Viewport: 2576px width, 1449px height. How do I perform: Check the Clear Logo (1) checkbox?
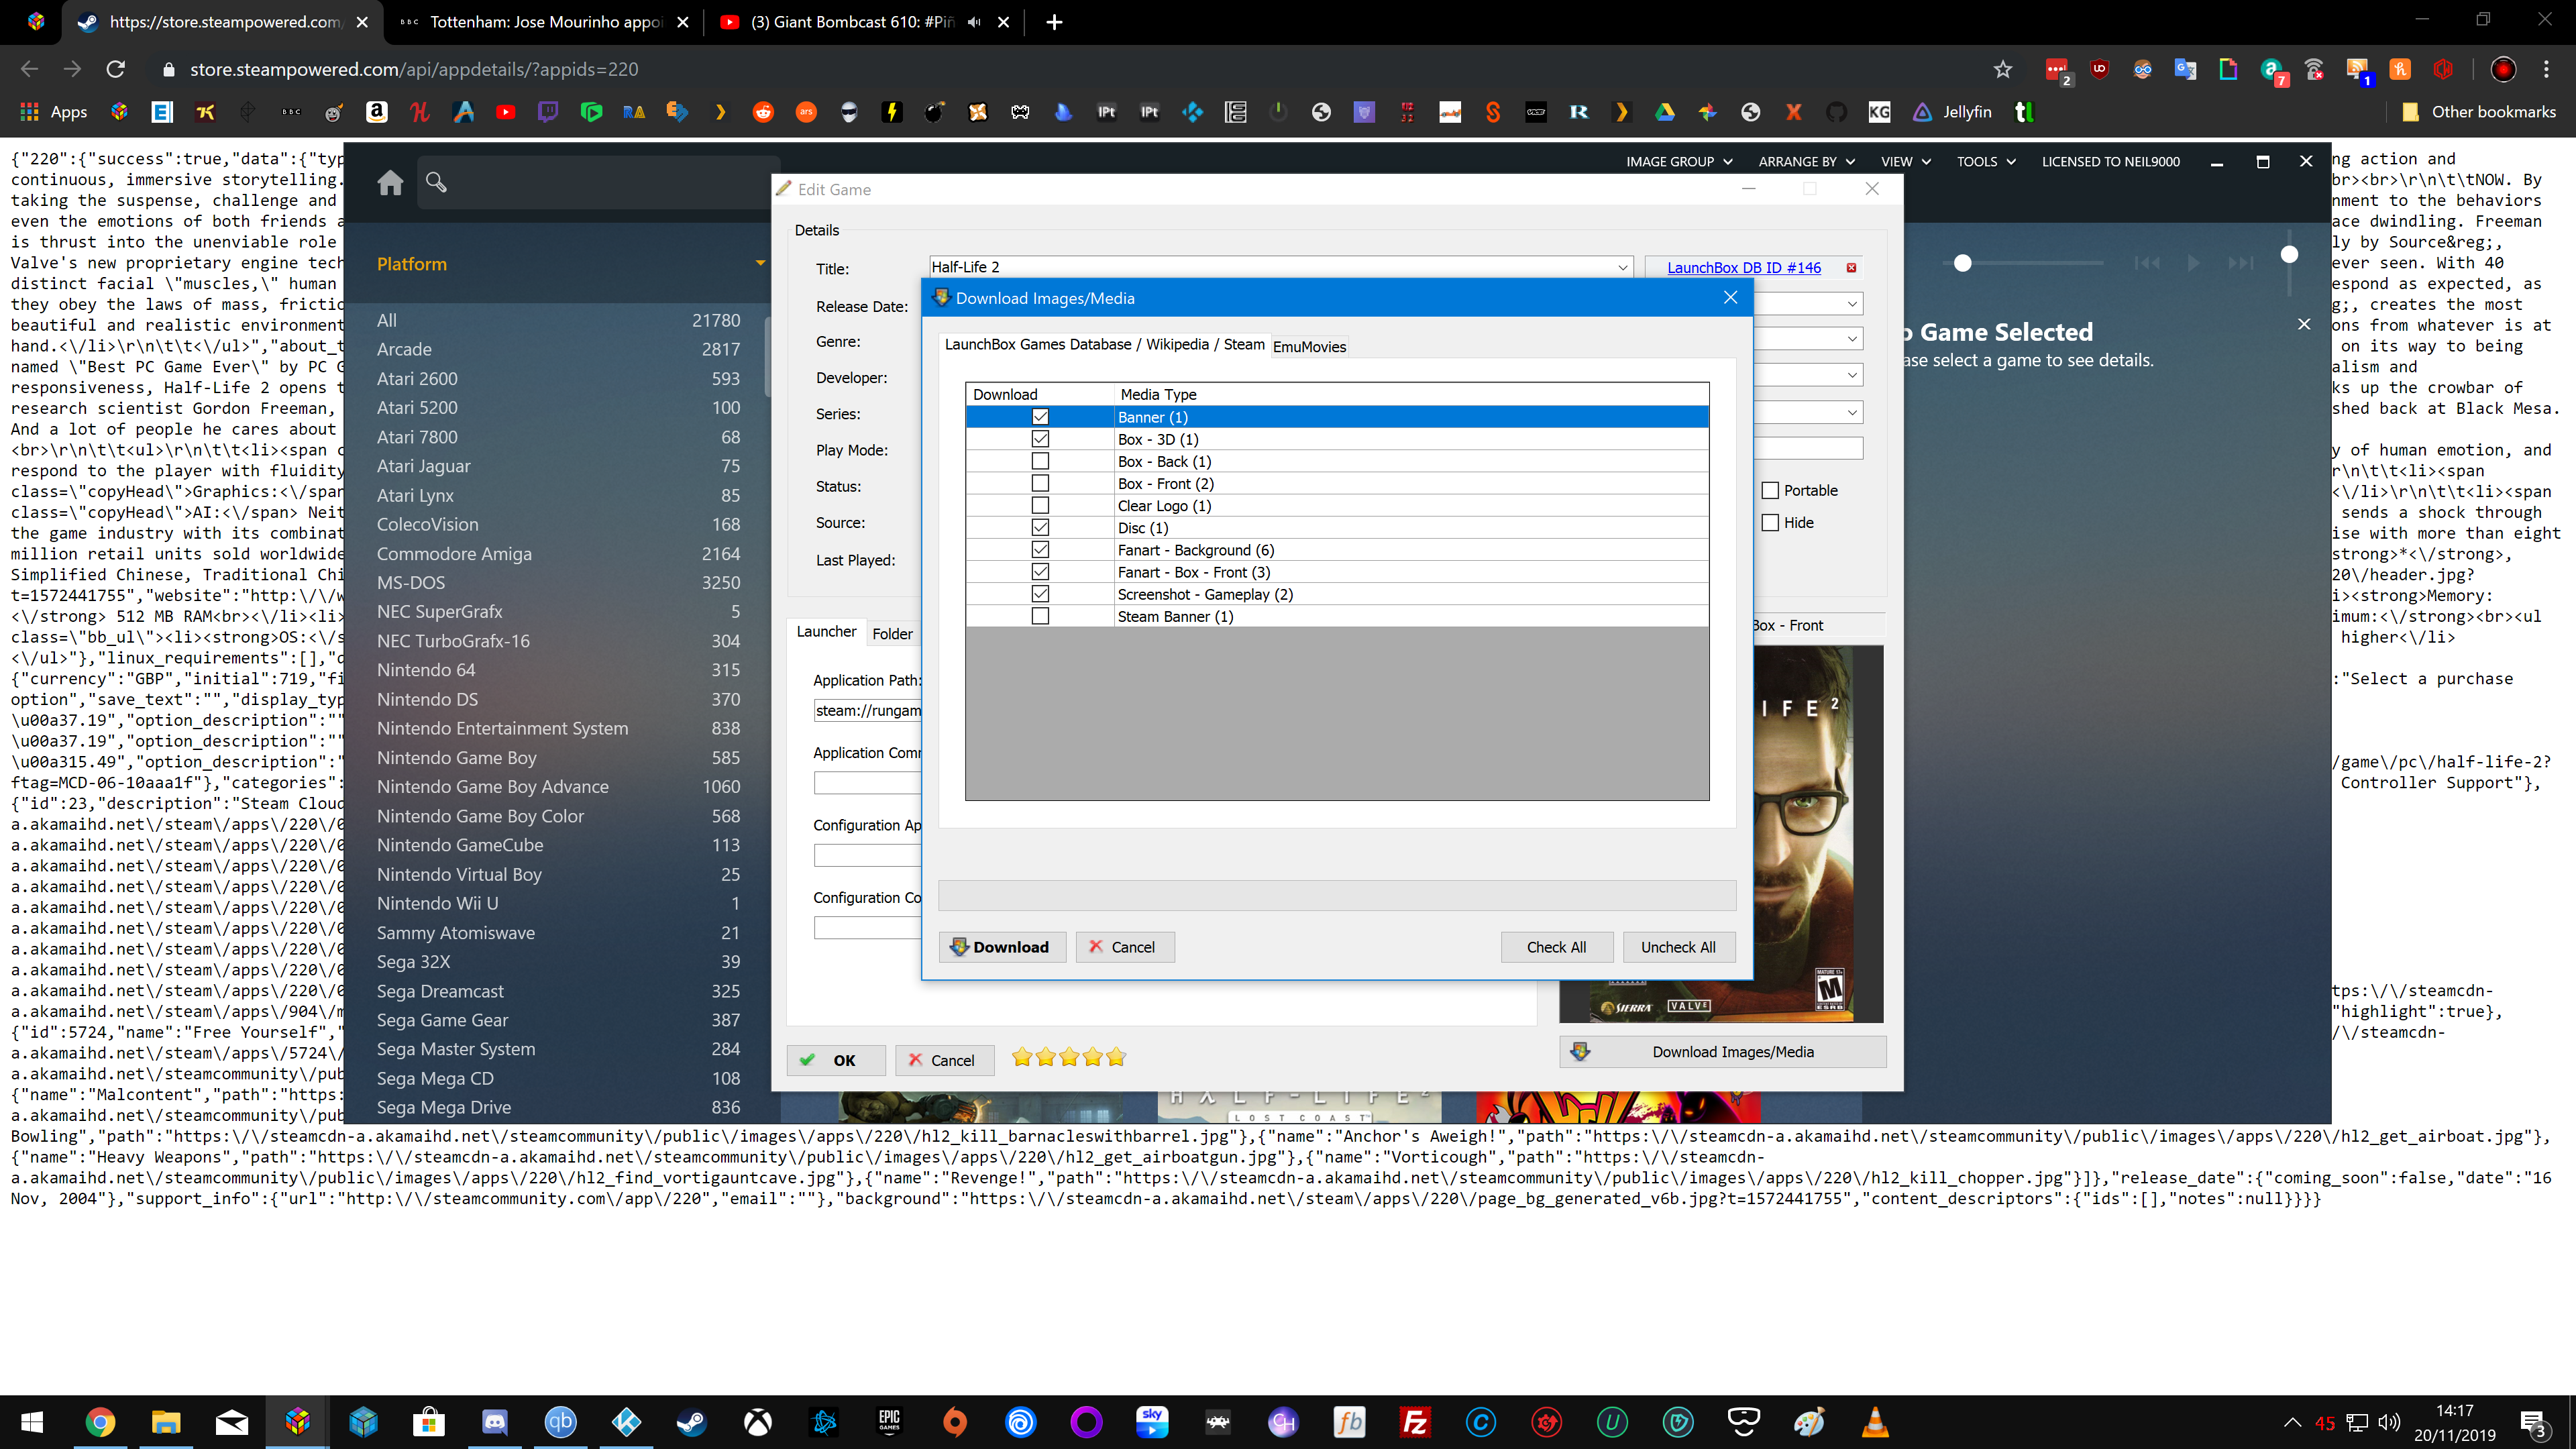click(x=1040, y=506)
